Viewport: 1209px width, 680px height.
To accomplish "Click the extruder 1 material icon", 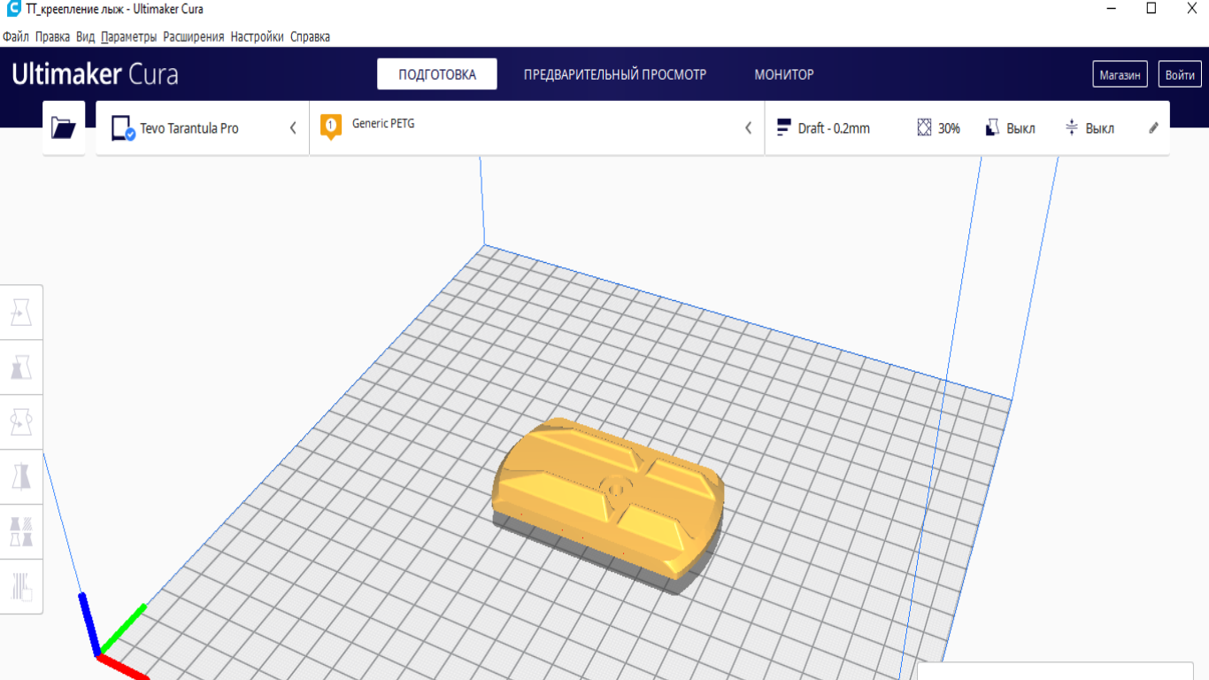I will (x=331, y=127).
